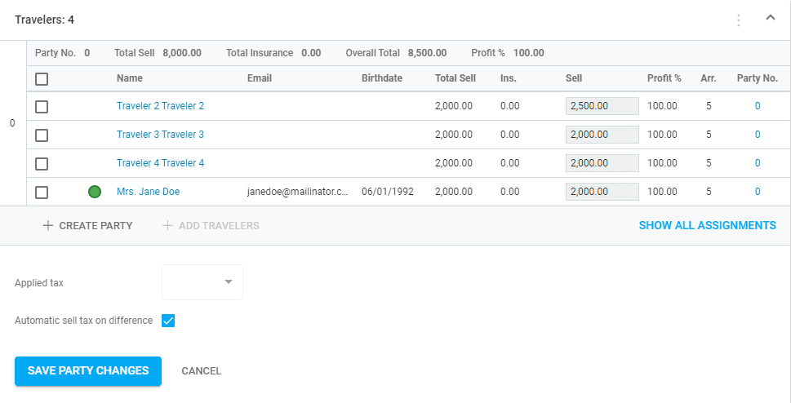Screen dimensions: 791x403
Task: Click the Arr. column header
Action: 709,78
